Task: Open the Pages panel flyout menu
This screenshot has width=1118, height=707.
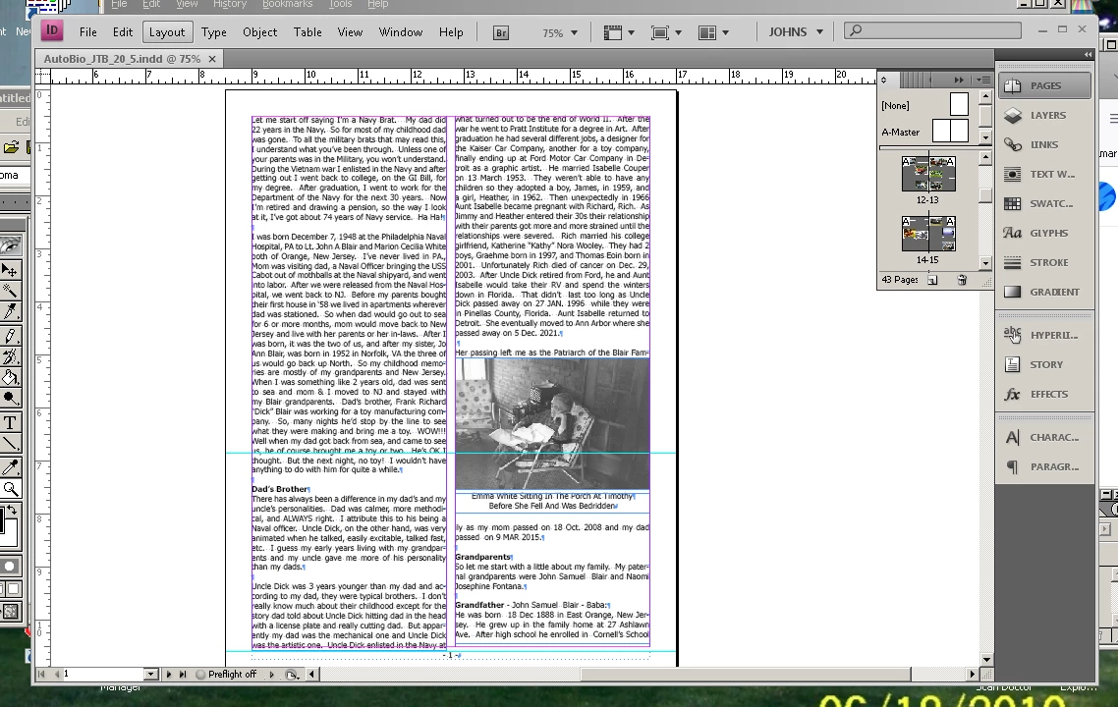Action: [x=983, y=80]
